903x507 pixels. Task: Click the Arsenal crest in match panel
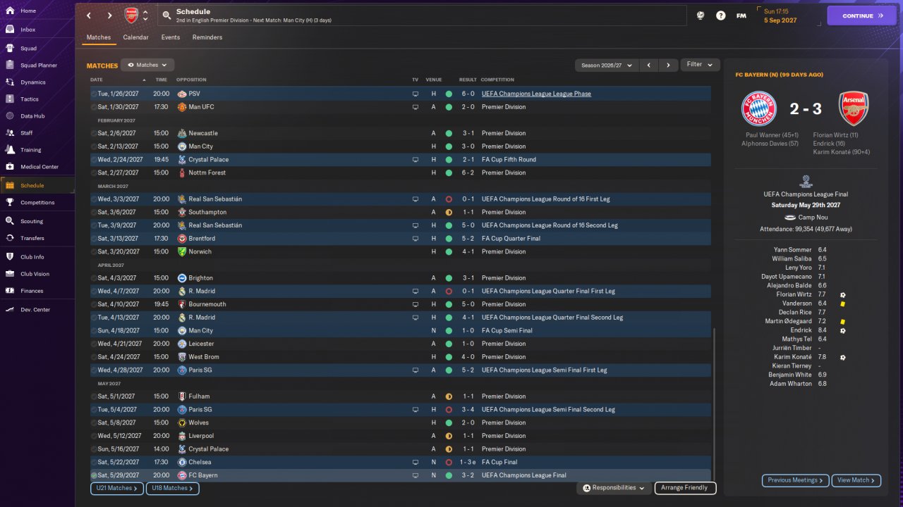[x=854, y=108]
